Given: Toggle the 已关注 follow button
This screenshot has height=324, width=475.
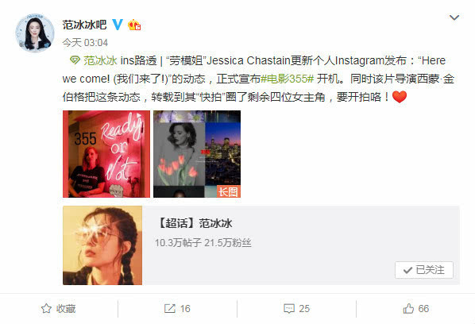Looking at the screenshot, I should click(424, 270).
